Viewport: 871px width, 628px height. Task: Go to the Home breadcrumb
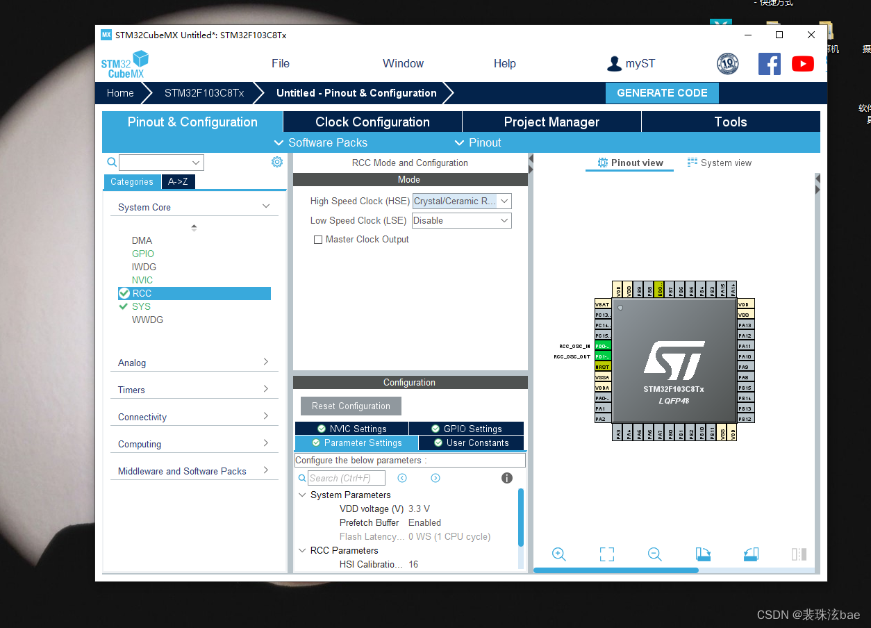coord(120,93)
